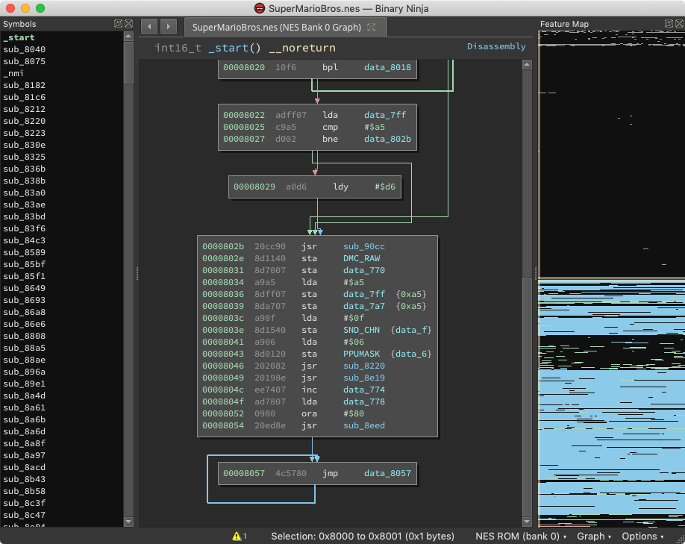This screenshot has width=685, height=544.
Task: Click the Selection status text
Action: (x=362, y=536)
